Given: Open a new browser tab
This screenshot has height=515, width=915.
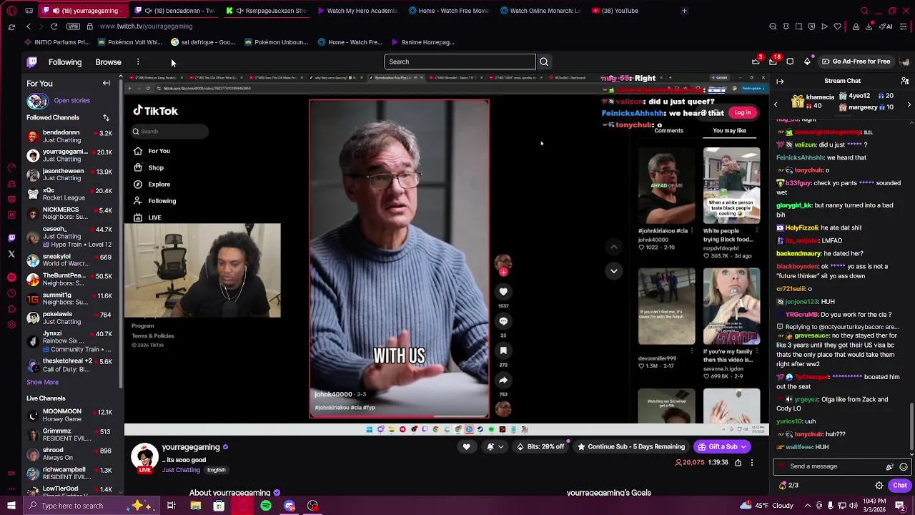Looking at the screenshot, I should click(x=684, y=11).
